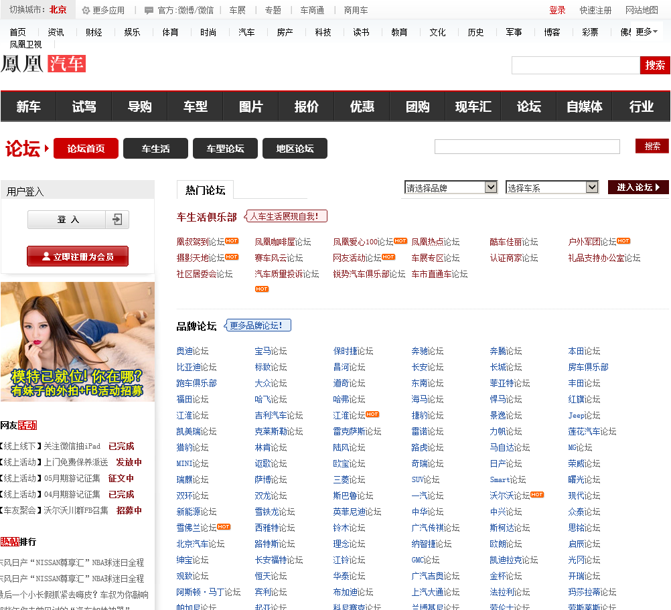The image size is (671, 610).
Task: Open the 05月期游记征集 activity
Action: point(72,478)
